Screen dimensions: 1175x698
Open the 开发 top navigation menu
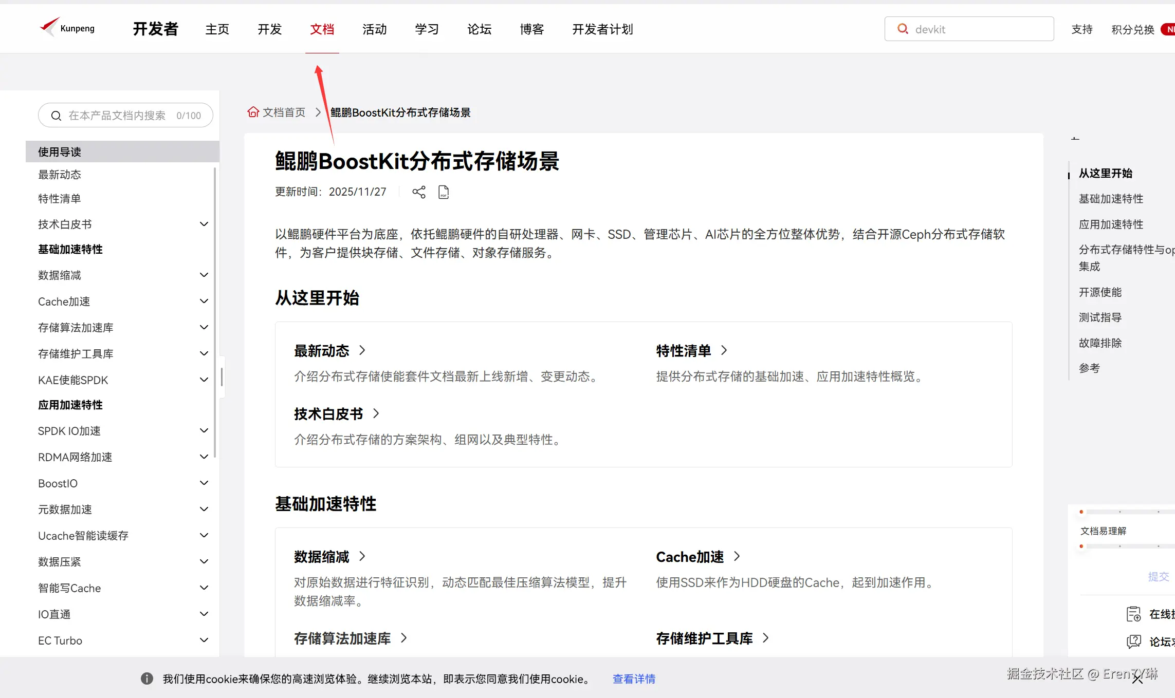tap(270, 29)
